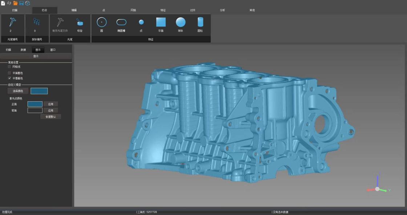Check the 平面着色 option

pos(9,73)
